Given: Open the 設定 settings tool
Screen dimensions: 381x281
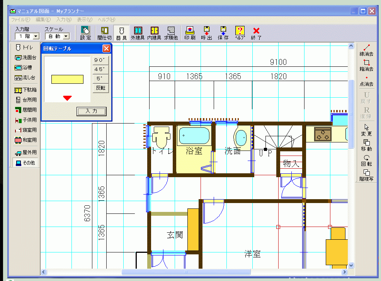Looking at the screenshot, I should click(x=85, y=34).
